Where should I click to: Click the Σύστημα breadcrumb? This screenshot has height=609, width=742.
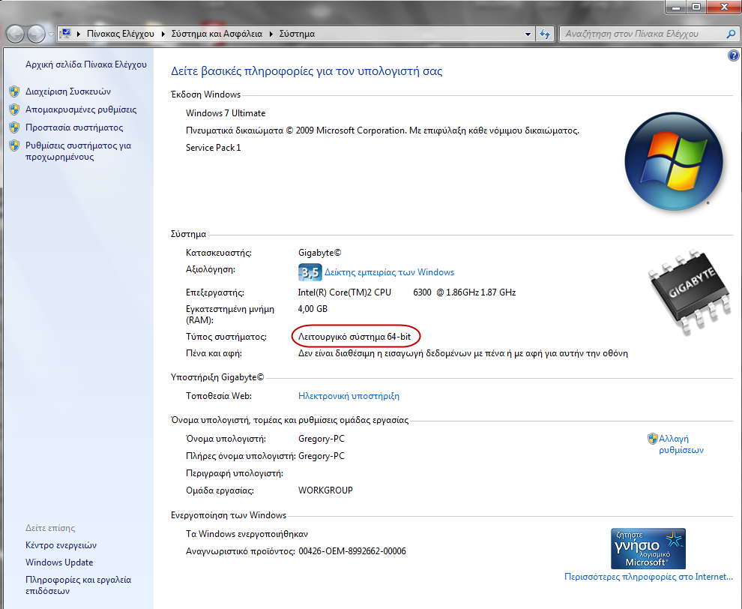tap(297, 34)
